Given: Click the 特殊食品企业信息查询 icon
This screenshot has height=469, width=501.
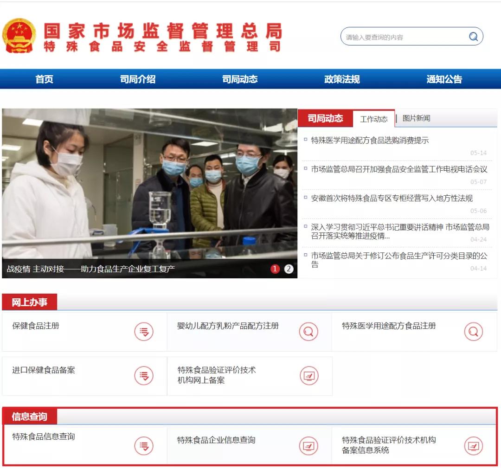Looking at the screenshot, I should point(309,445).
